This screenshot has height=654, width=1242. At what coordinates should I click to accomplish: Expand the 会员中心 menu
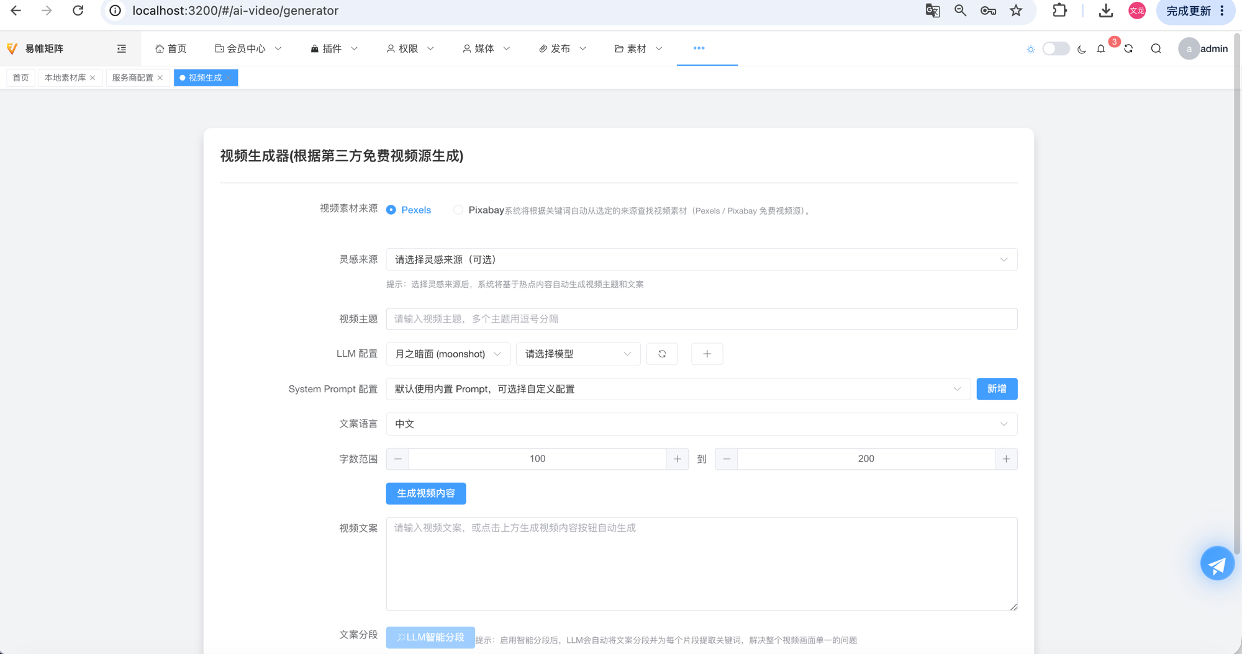point(248,48)
